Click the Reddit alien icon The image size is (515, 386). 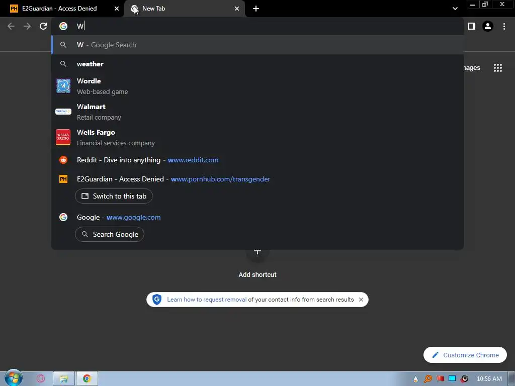(63, 160)
